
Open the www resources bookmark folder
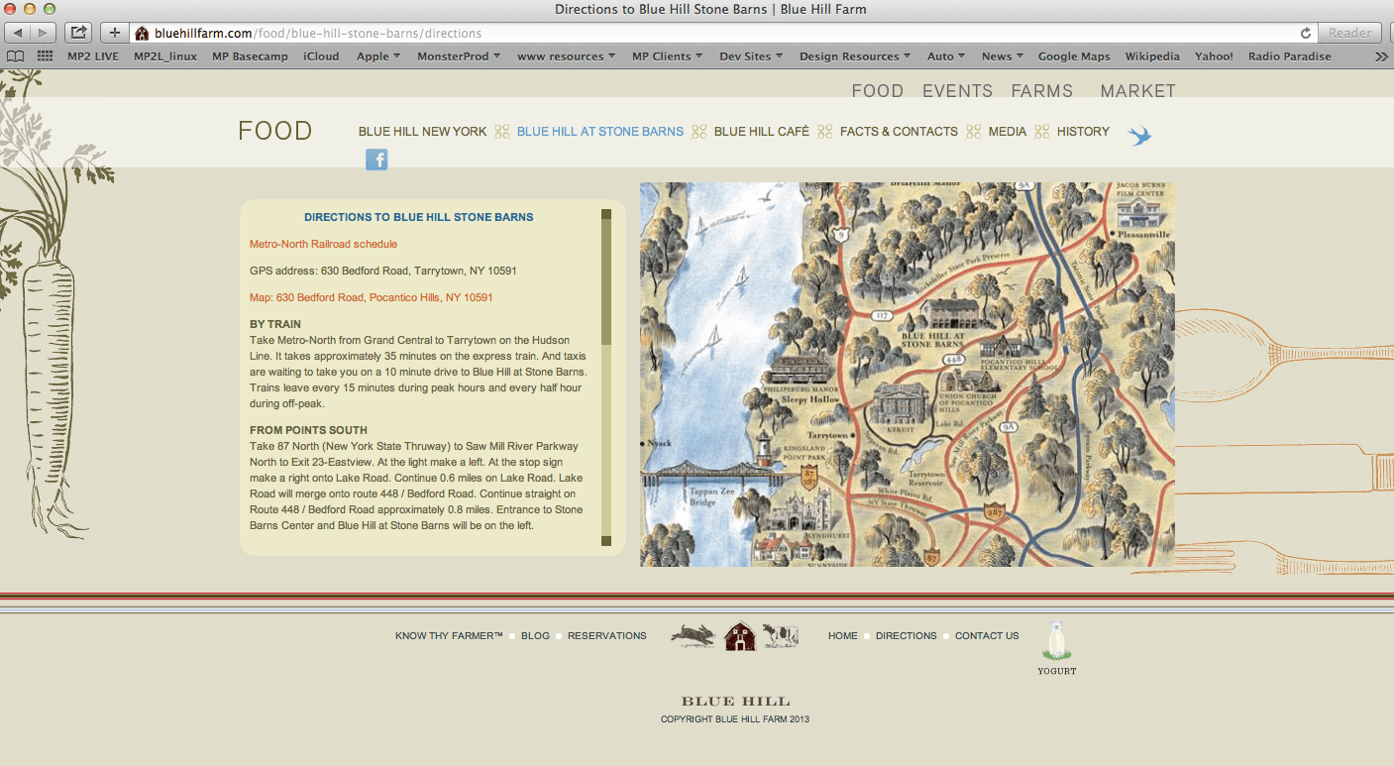click(567, 56)
